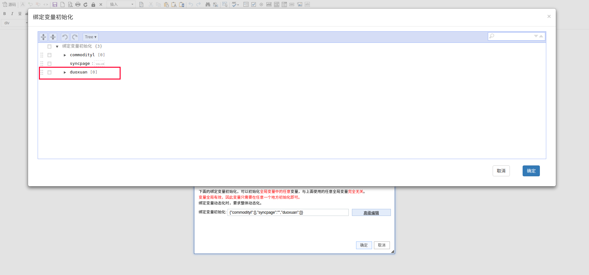Jump to previous search result arrow
Viewport: 589px width, 275px height.
(x=541, y=36)
